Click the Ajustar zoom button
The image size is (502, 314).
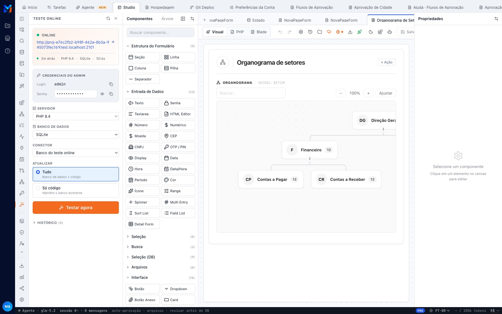point(386,93)
